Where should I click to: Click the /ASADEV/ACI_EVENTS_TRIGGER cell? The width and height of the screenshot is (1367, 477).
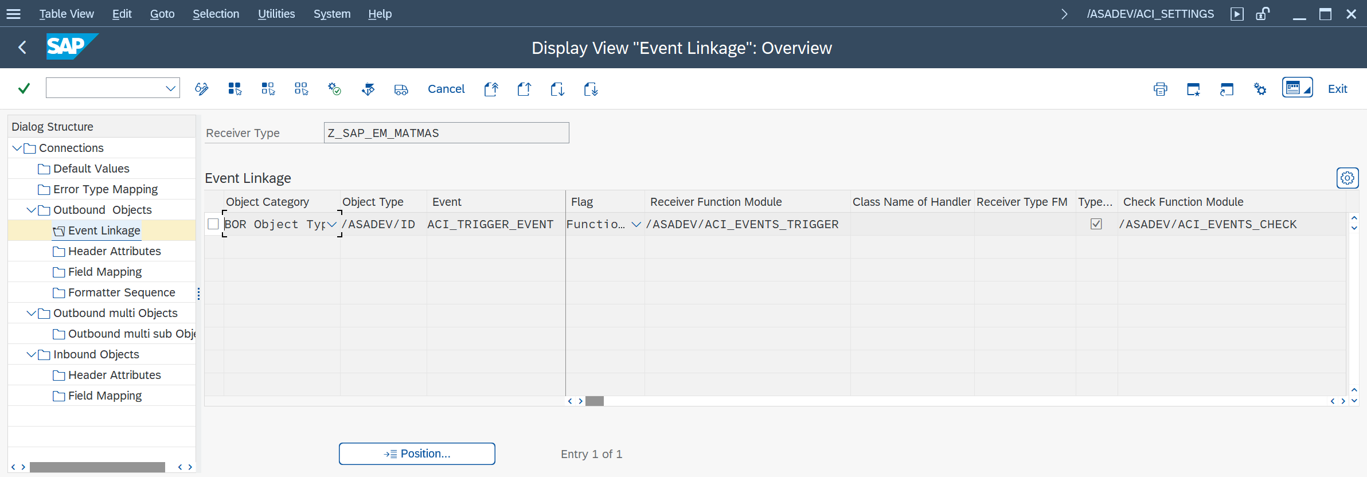pos(747,224)
